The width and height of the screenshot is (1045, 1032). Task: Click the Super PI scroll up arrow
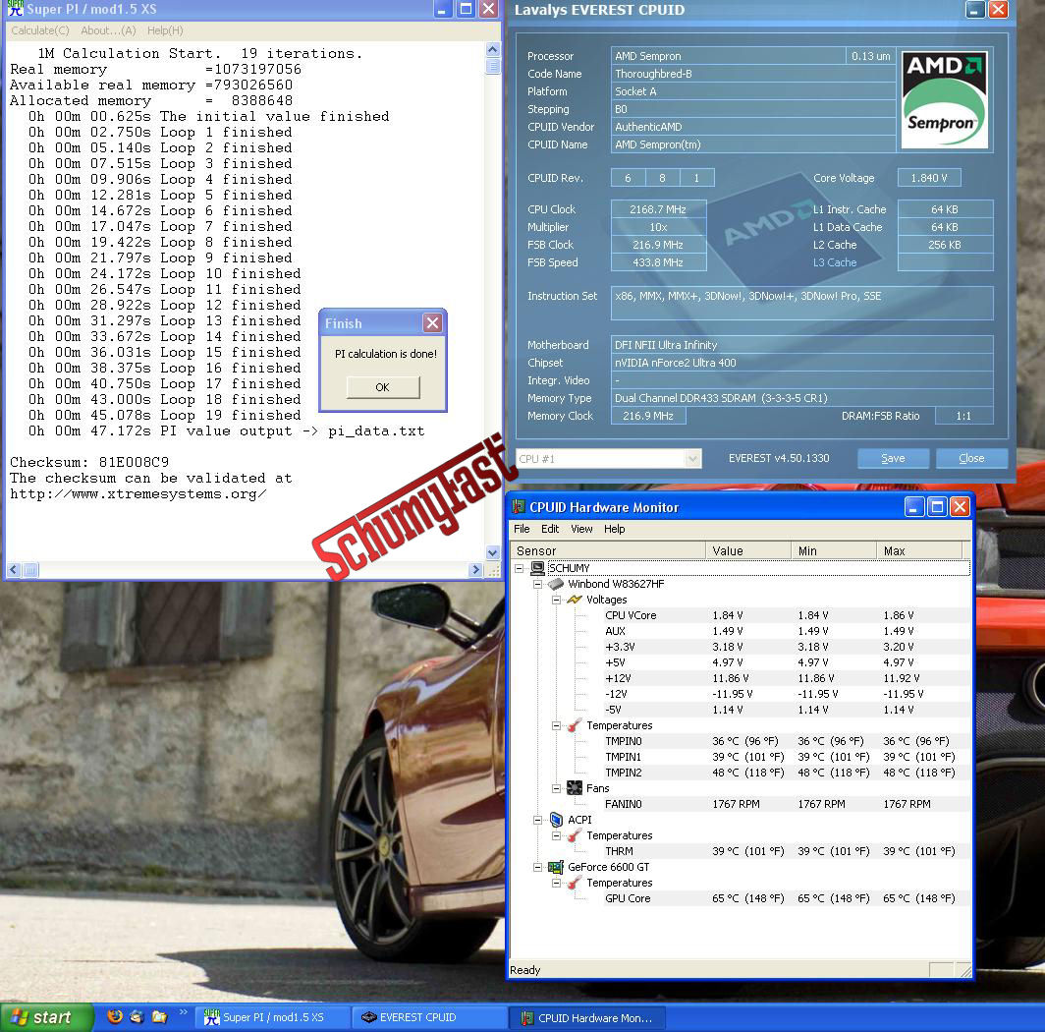(492, 49)
